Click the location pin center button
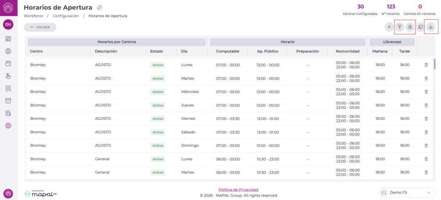Screen dimensions: 441x200 pos(410,27)
